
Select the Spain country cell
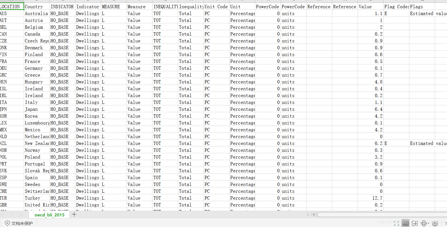tap(37, 177)
